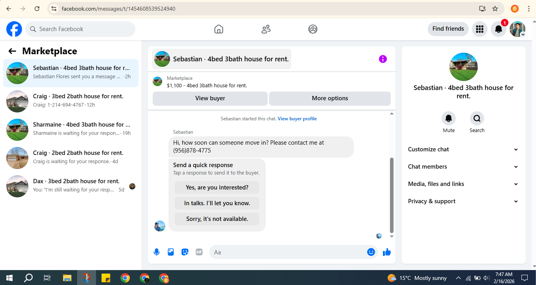
Task: Send "Yes, are you interested?" quick response
Action: [217, 188]
